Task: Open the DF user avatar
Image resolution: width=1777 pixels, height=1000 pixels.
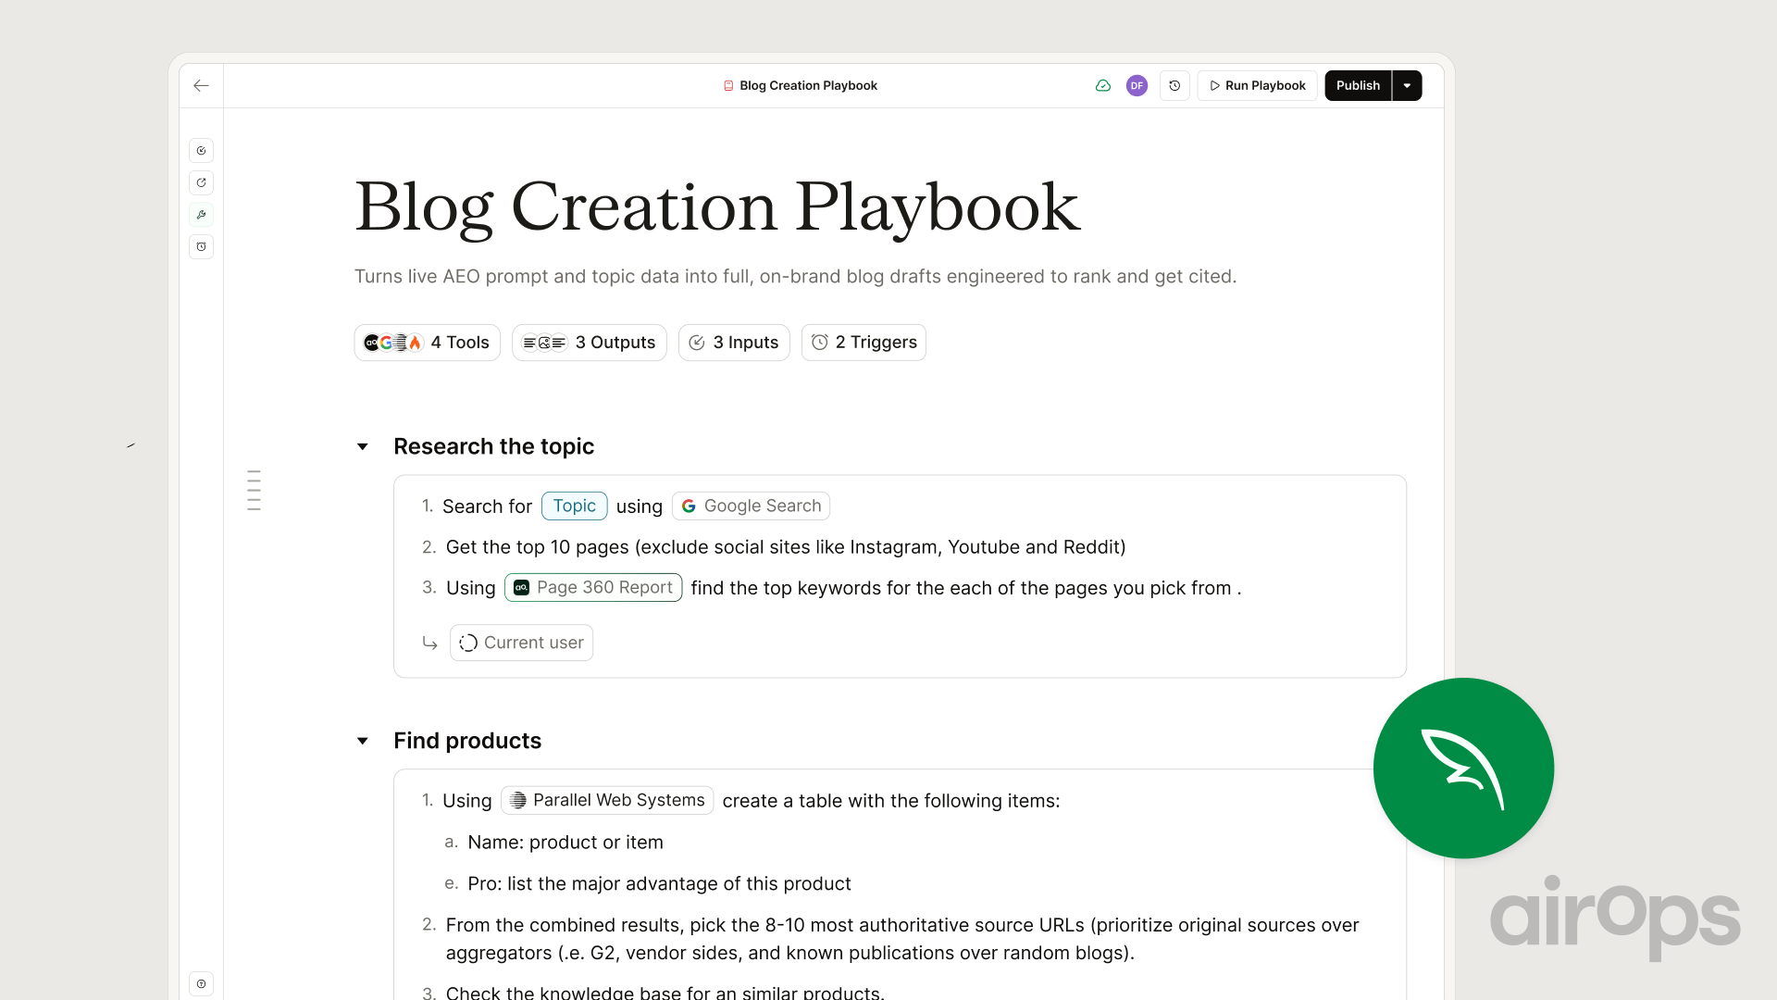Action: (x=1137, y=85)
